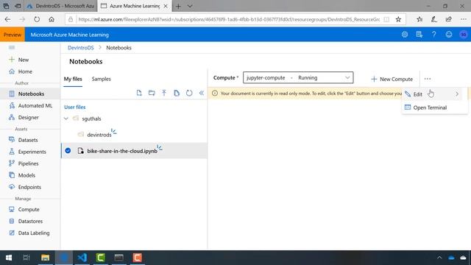Click the browser address bar

point(228,19)
